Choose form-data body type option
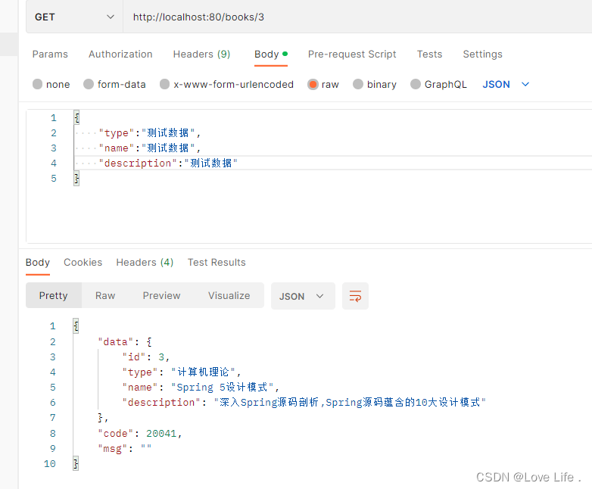The width and height of the screenshot is (592, 489). (89, 84)
